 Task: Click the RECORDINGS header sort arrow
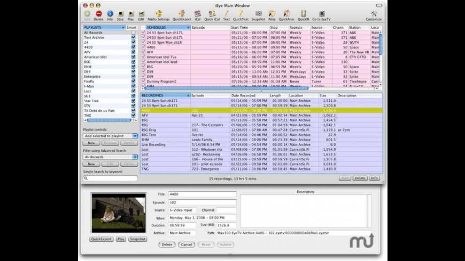pyautogui.click(x=188, y=95)
